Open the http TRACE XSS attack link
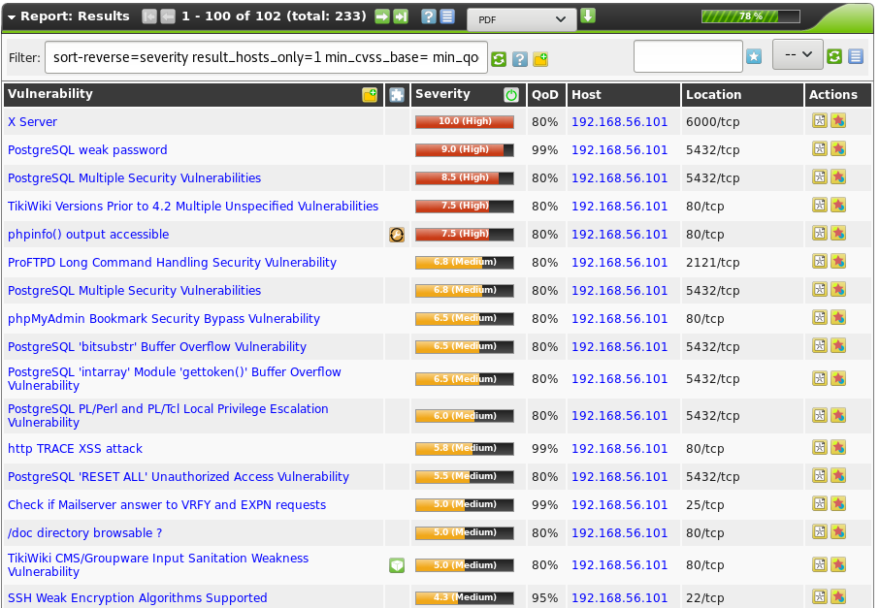Viewport: 880px width, 608px height. point(75,449)
